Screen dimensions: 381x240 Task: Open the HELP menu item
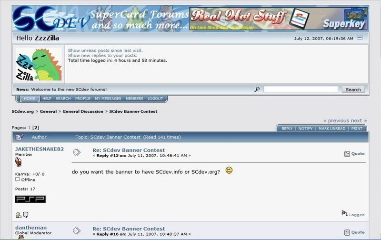tap(47, 99)
